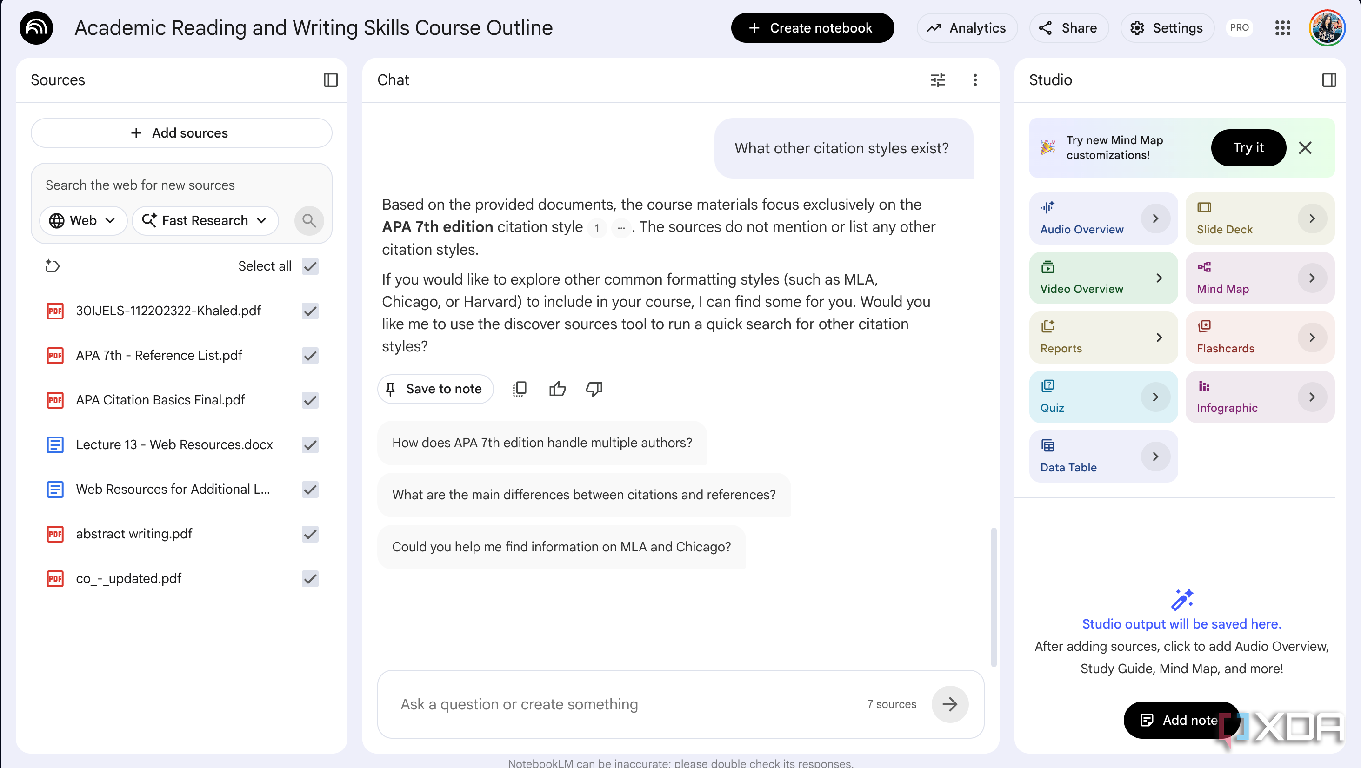
Task: Open the Fast Research dropdown
Action: click(x=205, y=220)
